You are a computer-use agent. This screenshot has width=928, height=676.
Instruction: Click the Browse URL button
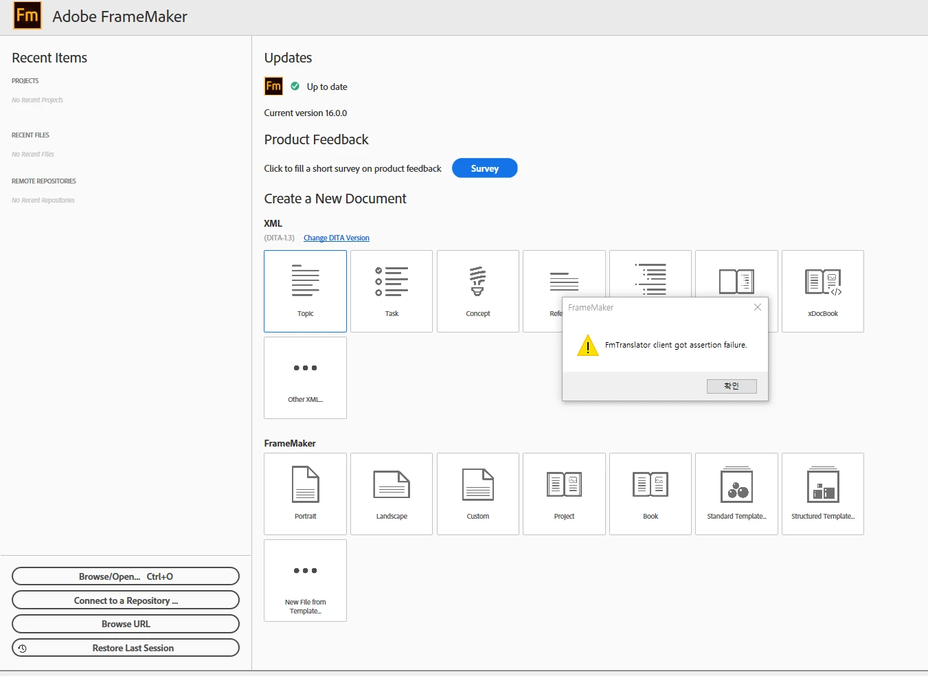coord(126,624)
